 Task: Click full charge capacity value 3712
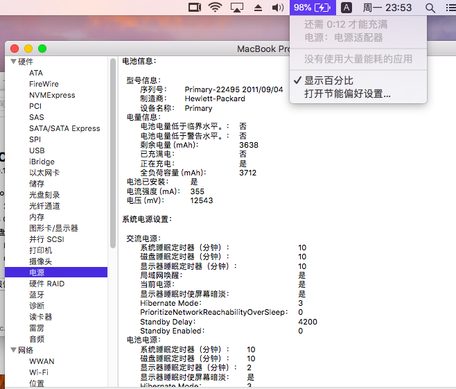248,173
